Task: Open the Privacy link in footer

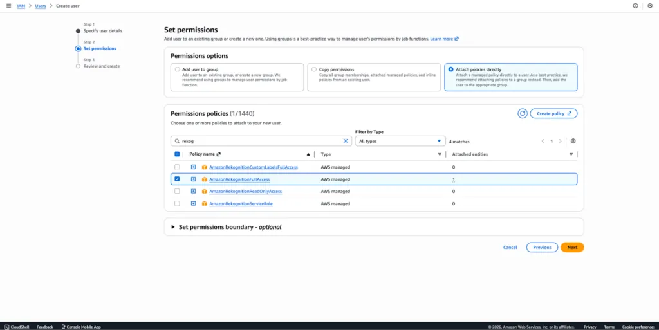Action: tap(589, 327)
